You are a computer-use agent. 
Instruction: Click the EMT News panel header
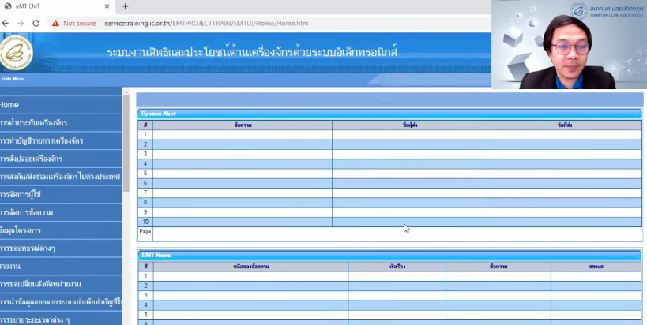tap(389, 255)
